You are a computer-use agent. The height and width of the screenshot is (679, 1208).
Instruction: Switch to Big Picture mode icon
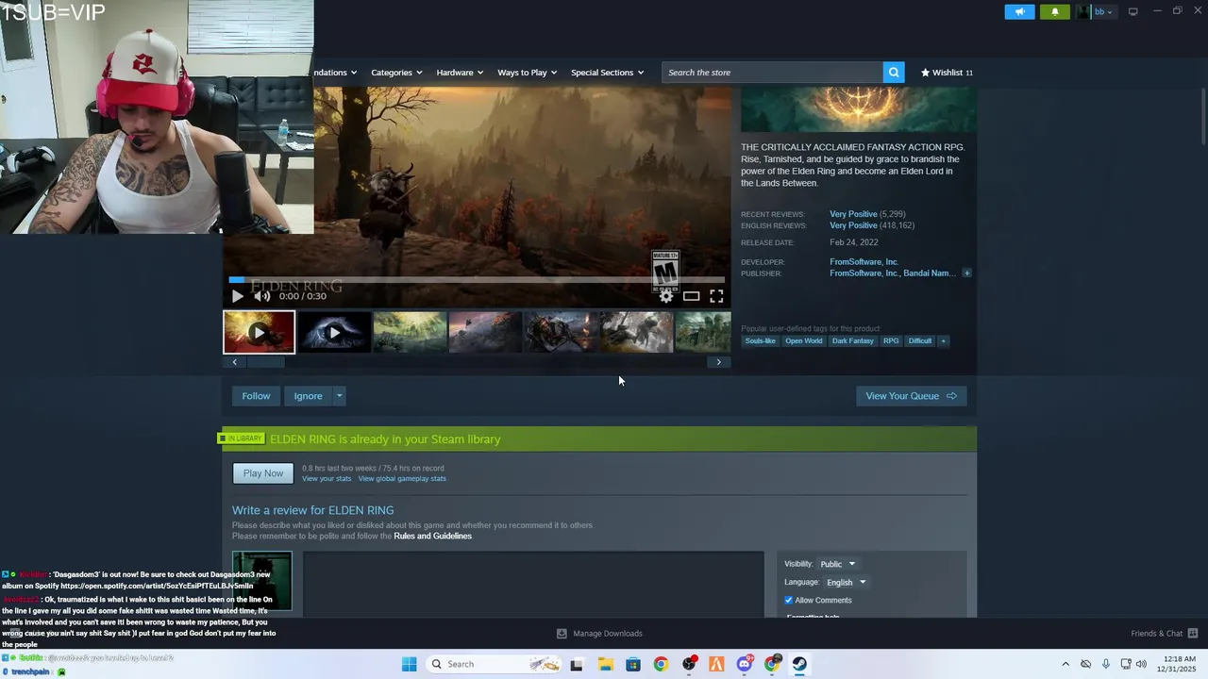click(1132, 11)
